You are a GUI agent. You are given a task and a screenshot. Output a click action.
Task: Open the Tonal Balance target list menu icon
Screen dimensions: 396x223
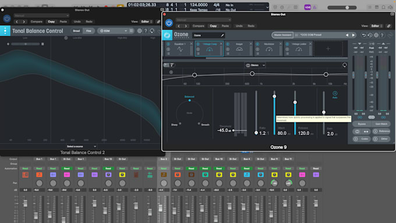tap(131, 31)
